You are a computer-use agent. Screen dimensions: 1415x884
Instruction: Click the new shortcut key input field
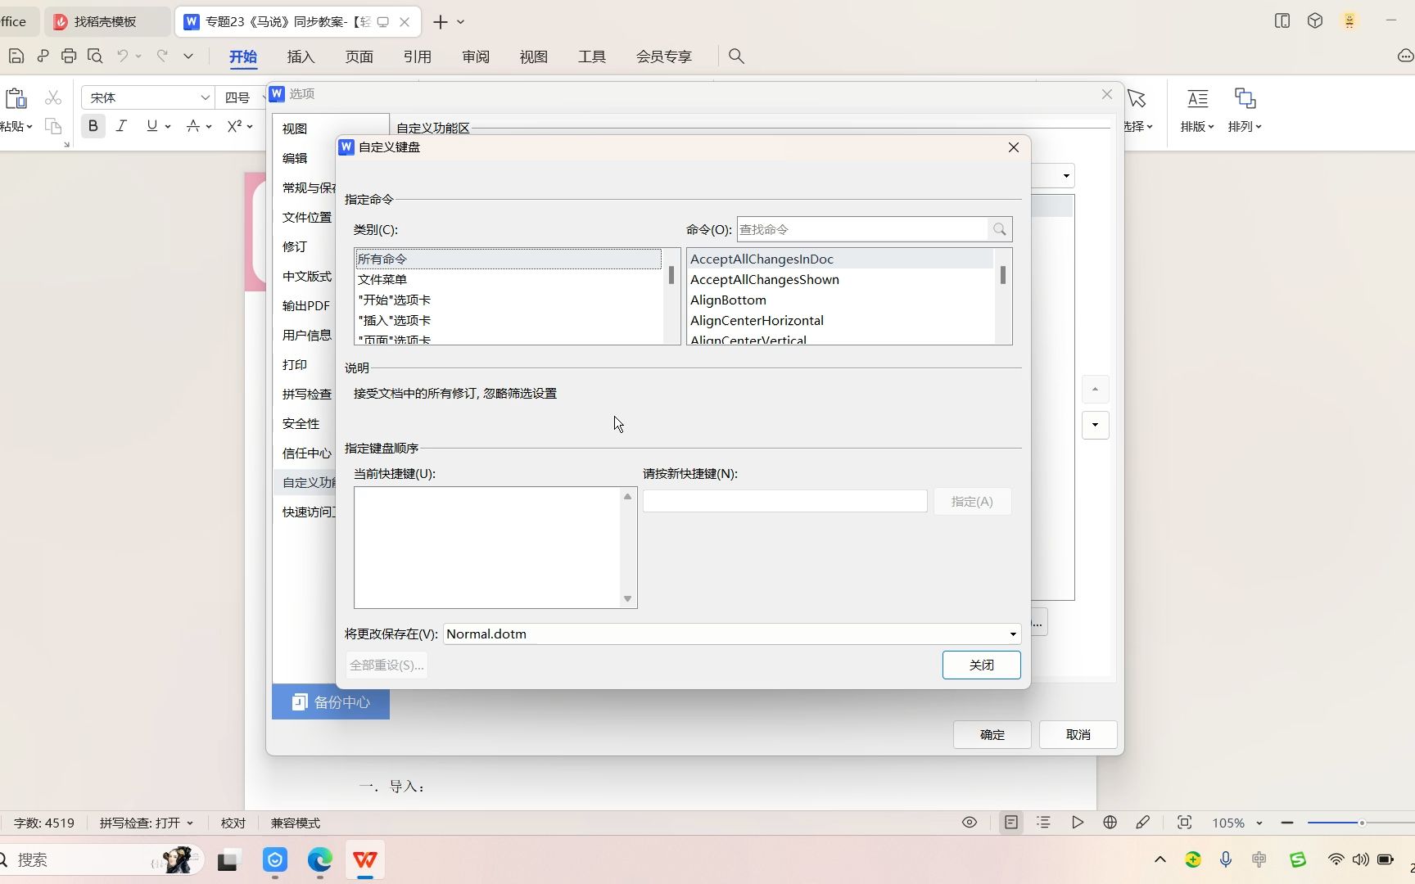784,502
